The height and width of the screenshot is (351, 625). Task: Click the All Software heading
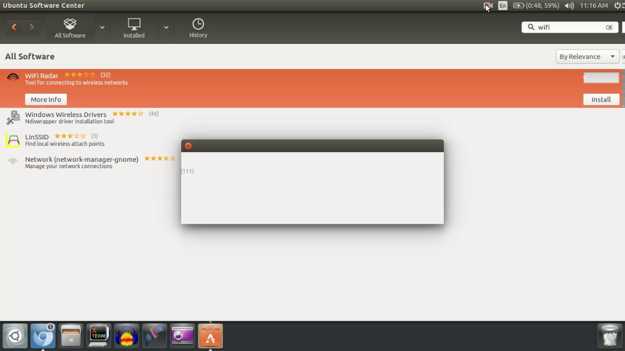point(30,57)
